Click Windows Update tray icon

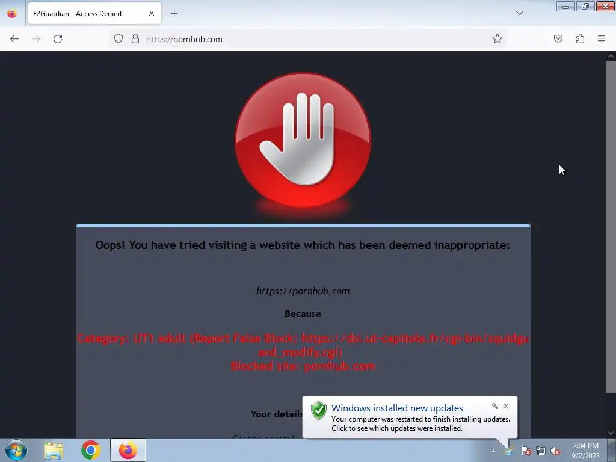[509, 451]
